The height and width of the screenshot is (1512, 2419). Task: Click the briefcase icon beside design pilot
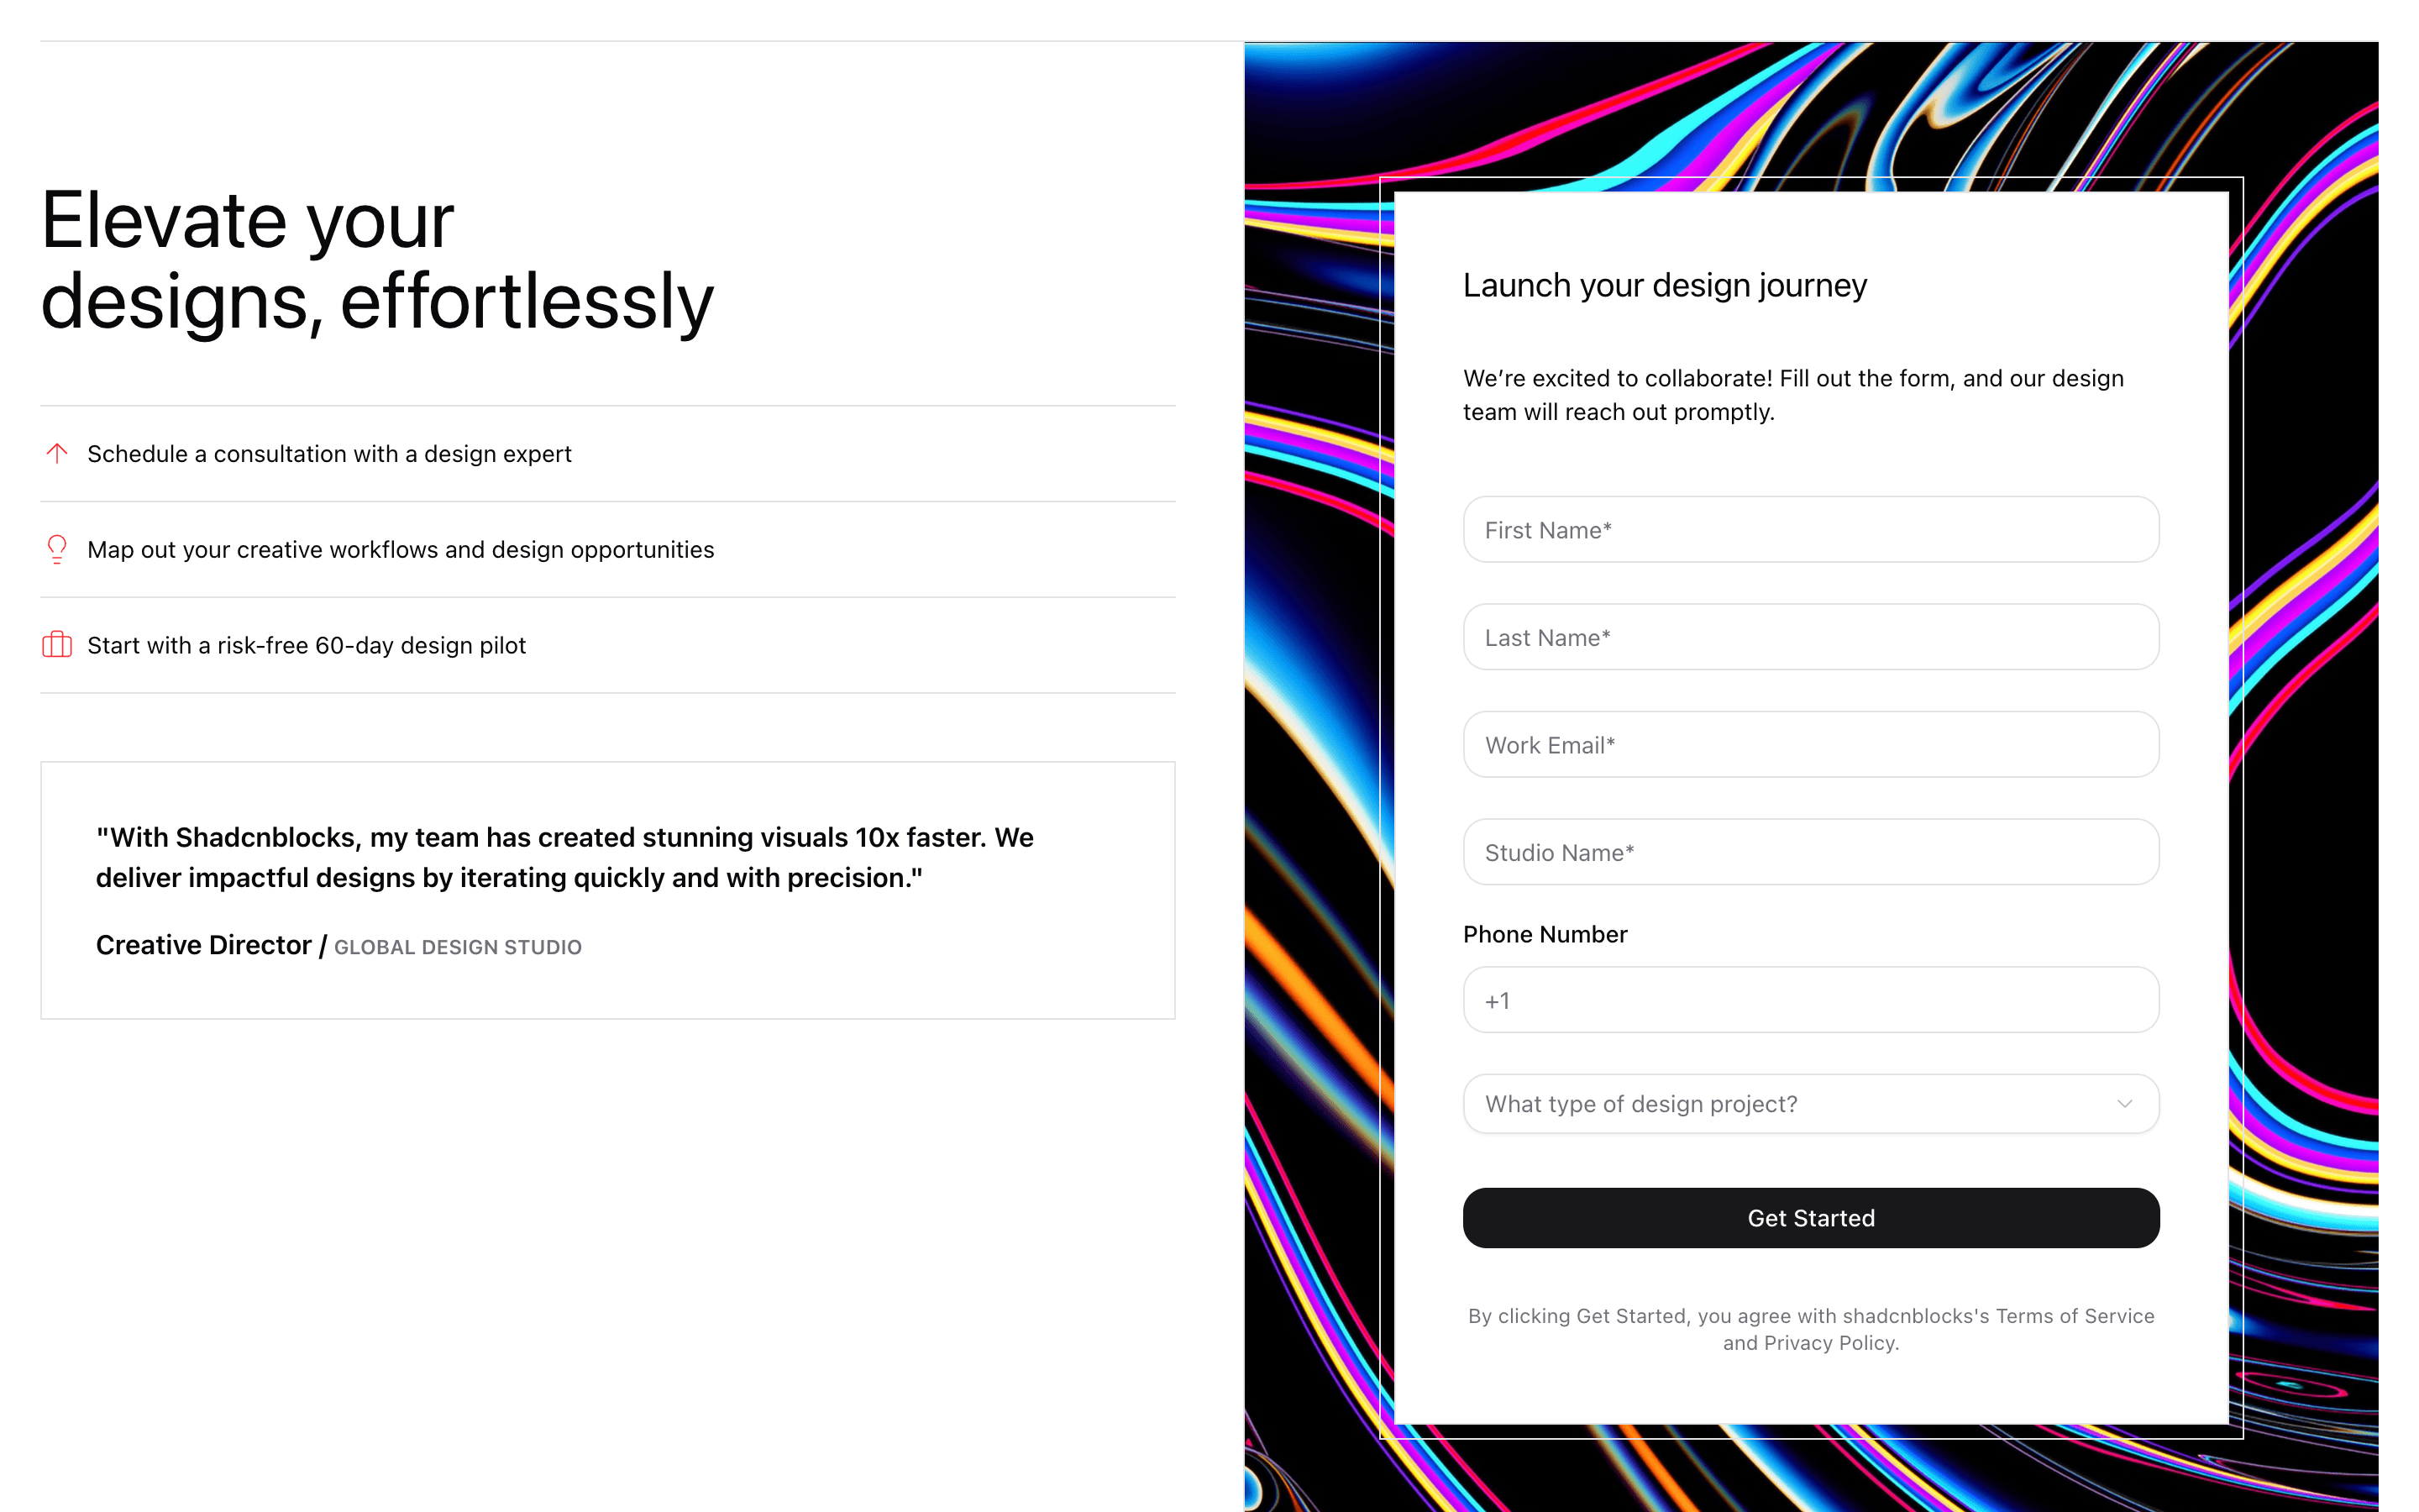pos(57,645)
